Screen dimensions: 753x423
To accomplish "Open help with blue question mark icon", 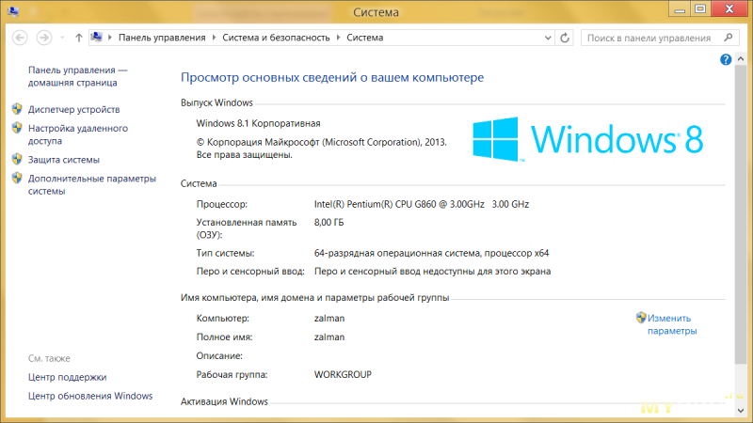I will [726, 59].
